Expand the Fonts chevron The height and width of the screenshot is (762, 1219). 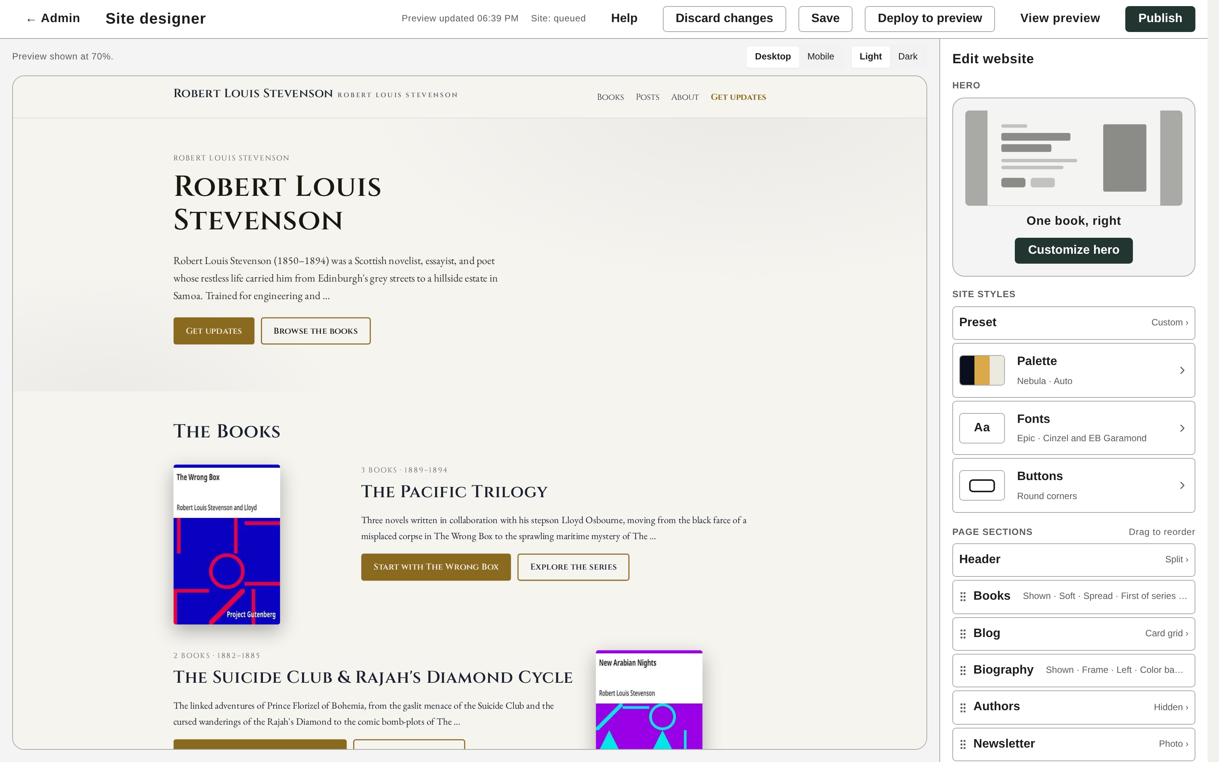click(x=1182, y=428)
